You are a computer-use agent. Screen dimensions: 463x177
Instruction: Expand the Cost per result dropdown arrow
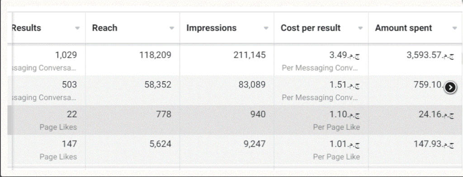tap(360, 28)
